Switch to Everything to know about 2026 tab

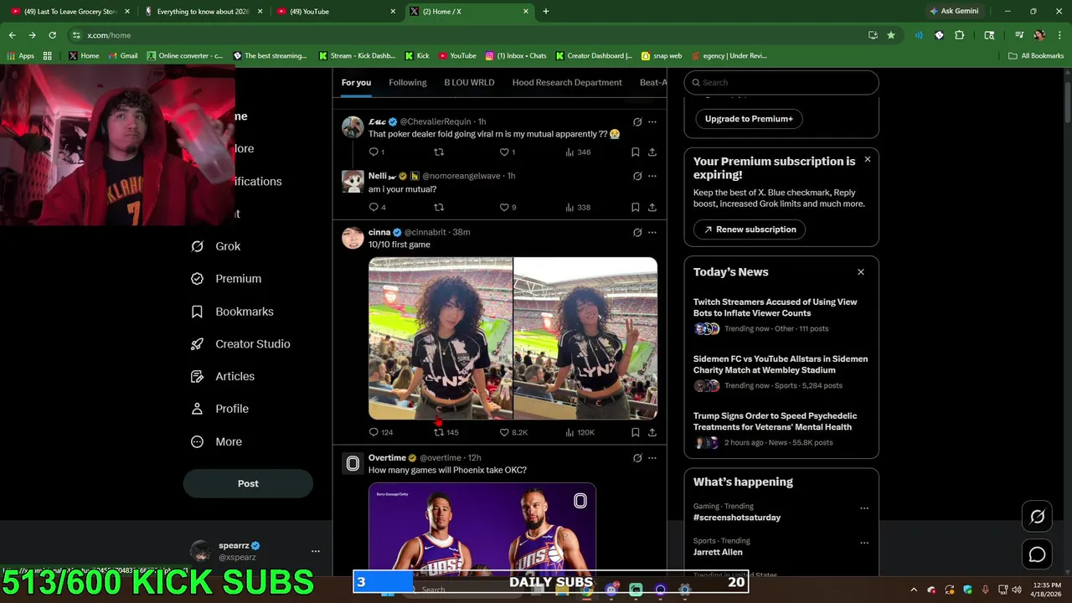pos(201,12)
